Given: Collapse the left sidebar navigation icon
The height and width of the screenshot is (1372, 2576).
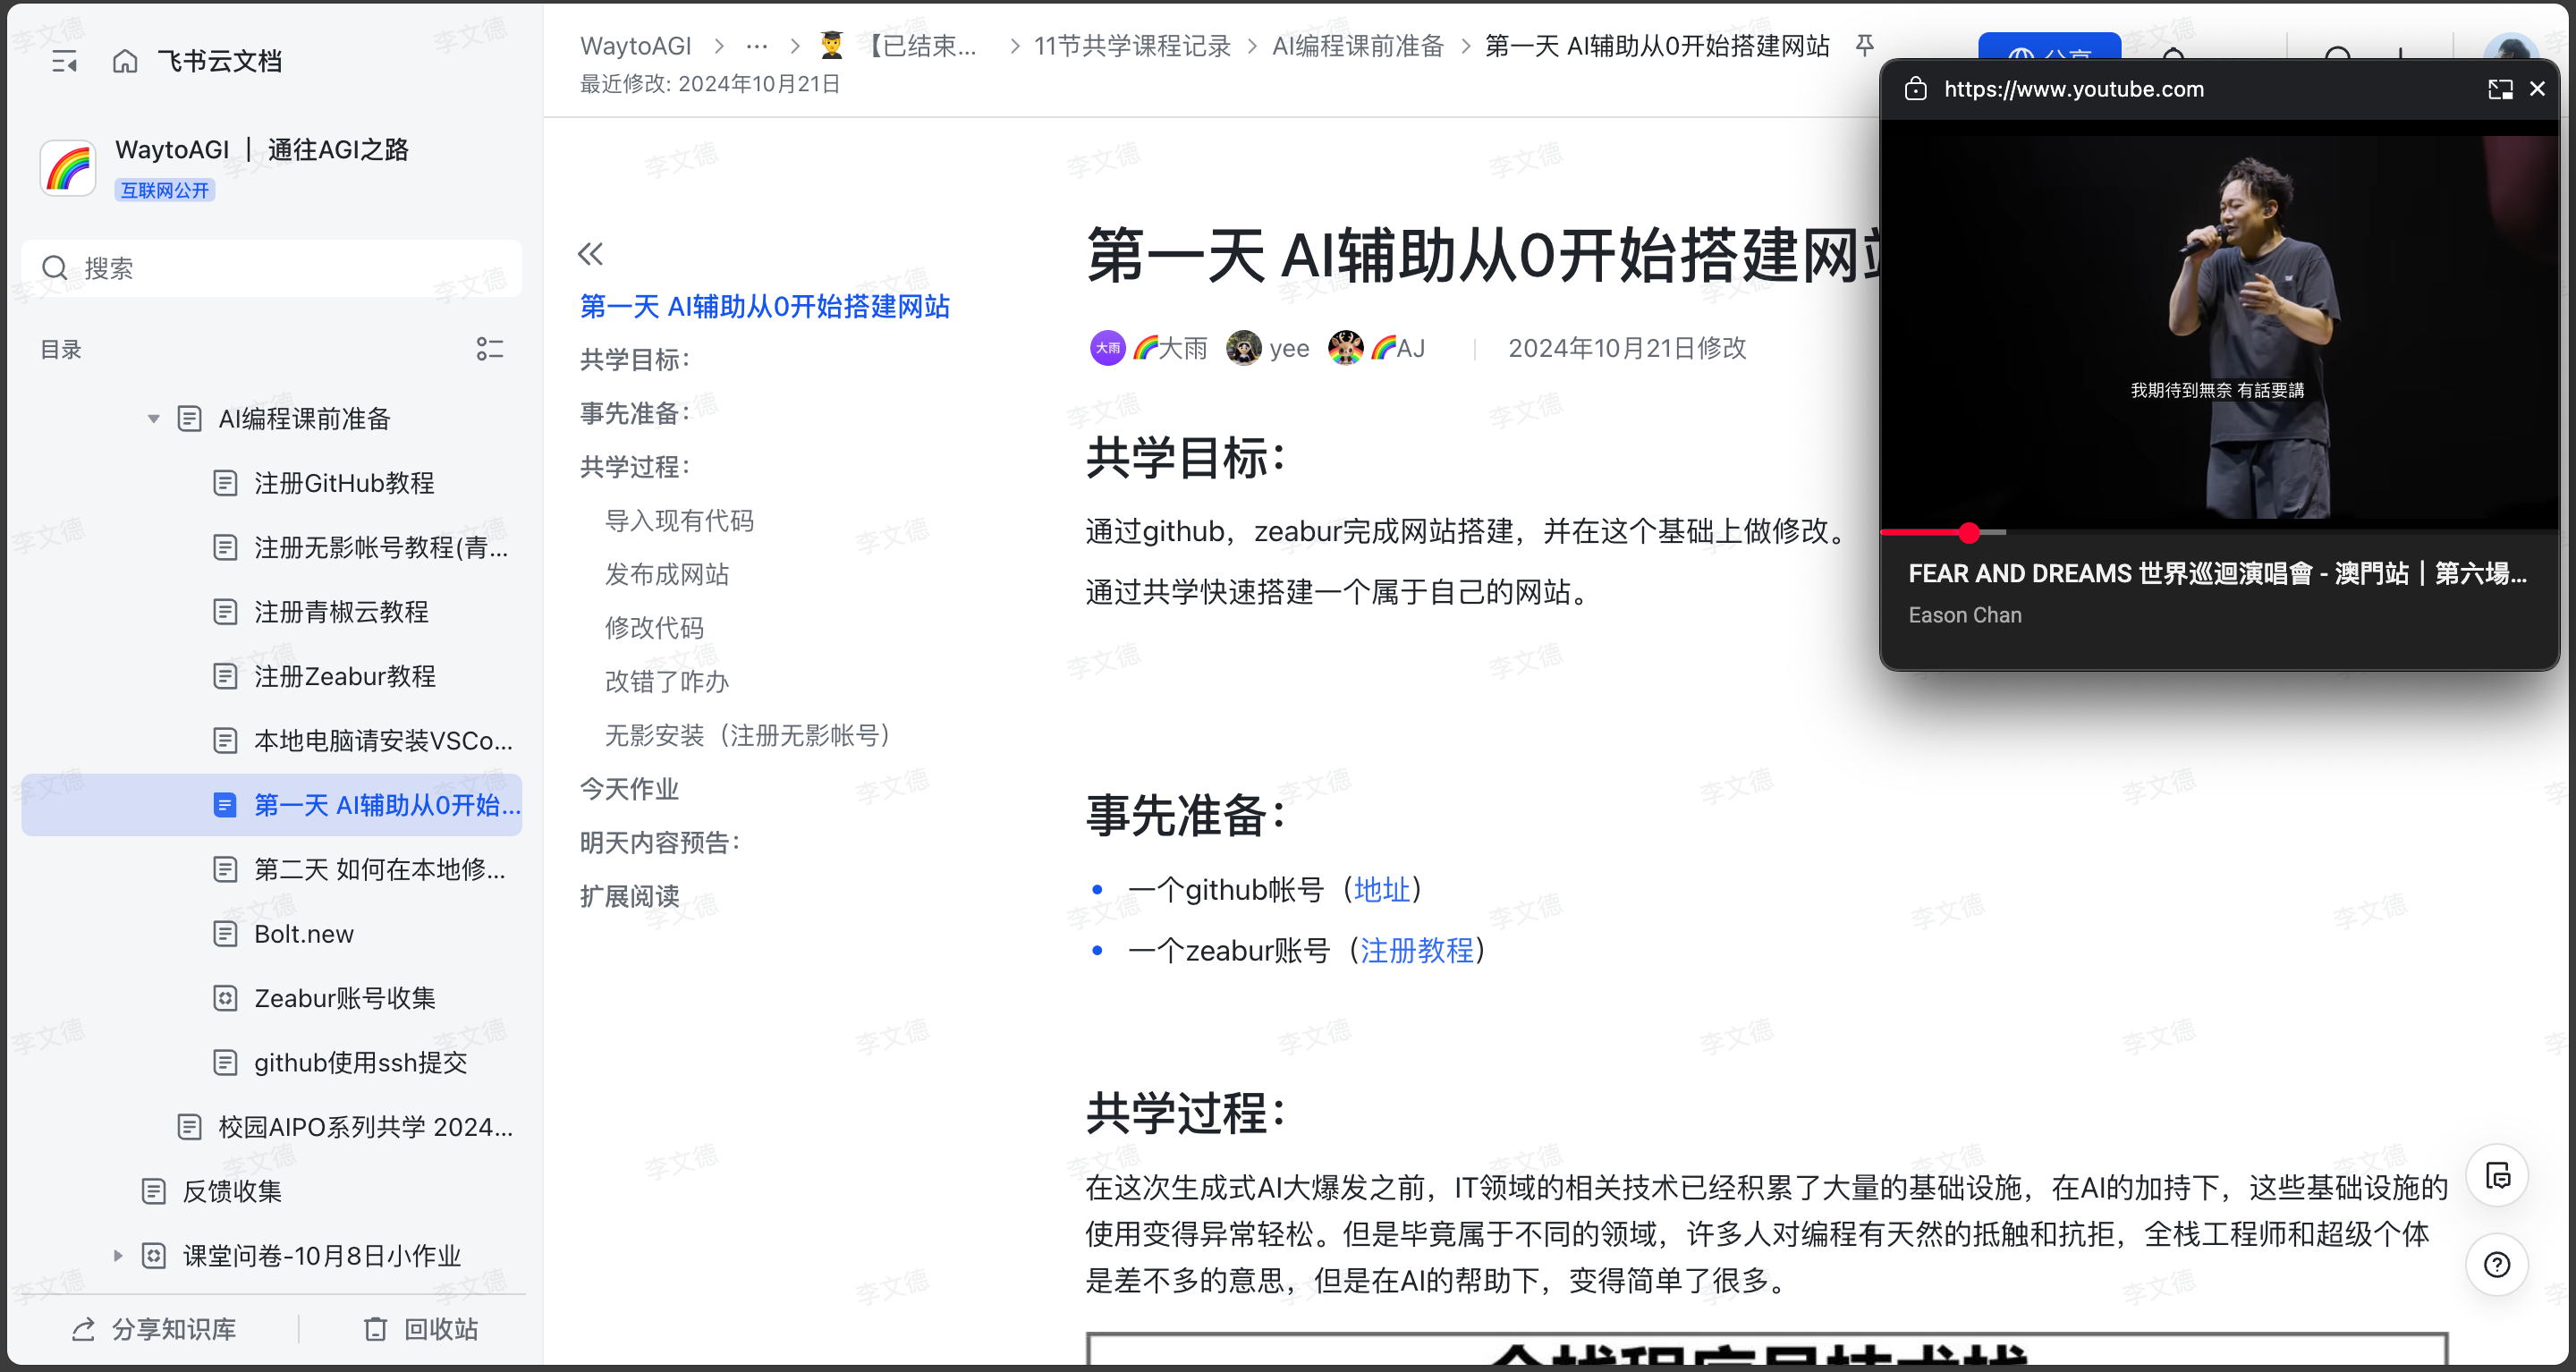Looking at the screenshot, I should 64,62.
